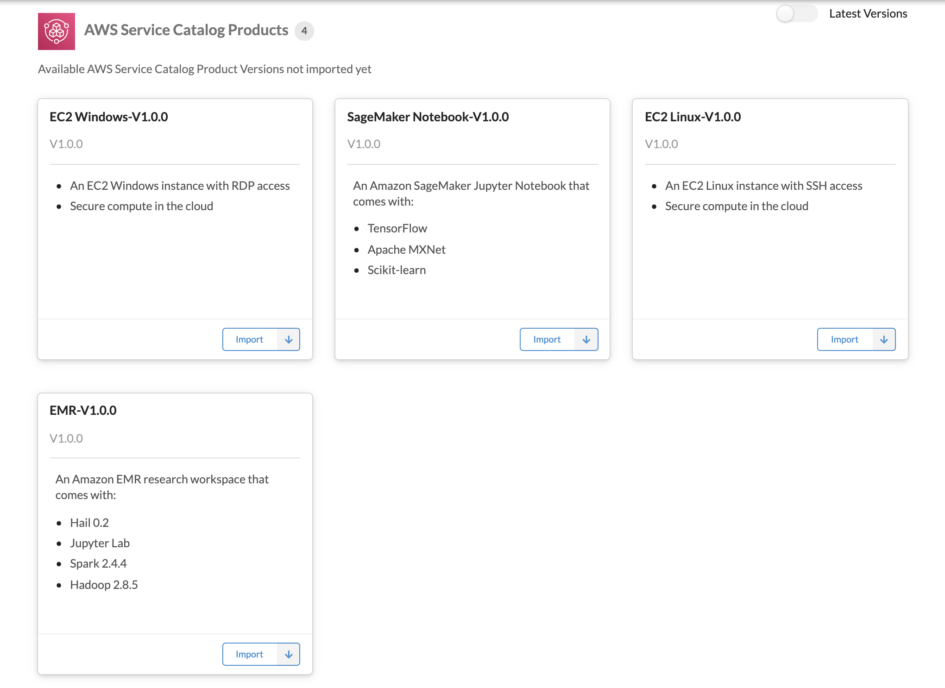Open import dropdown arrow for EMR

click(x=289, y=654)
